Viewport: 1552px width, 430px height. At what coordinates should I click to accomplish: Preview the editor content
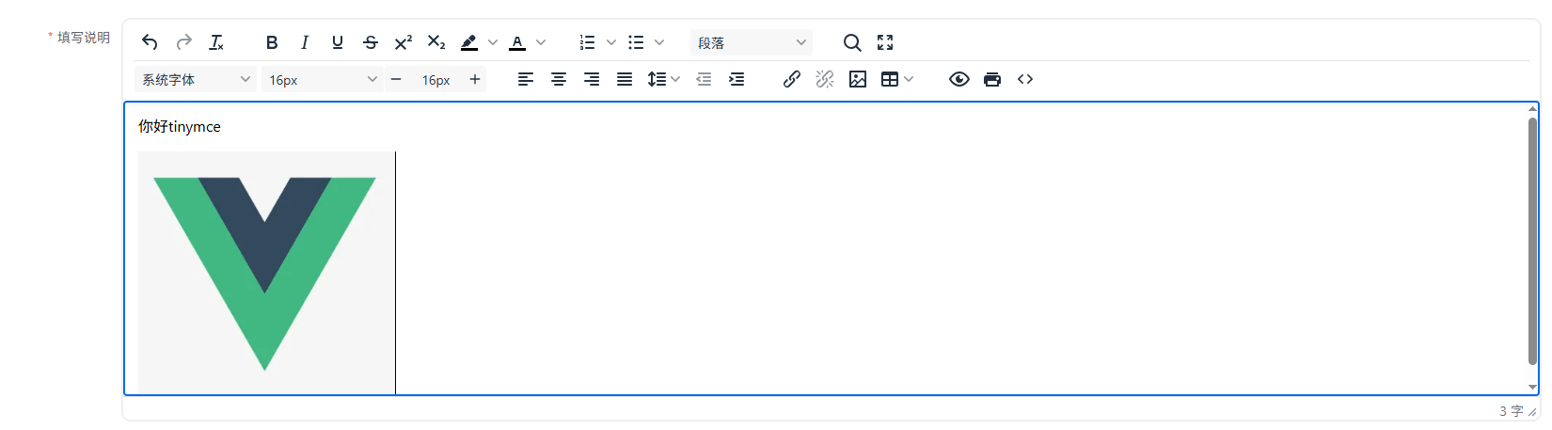tap(959, 79)
